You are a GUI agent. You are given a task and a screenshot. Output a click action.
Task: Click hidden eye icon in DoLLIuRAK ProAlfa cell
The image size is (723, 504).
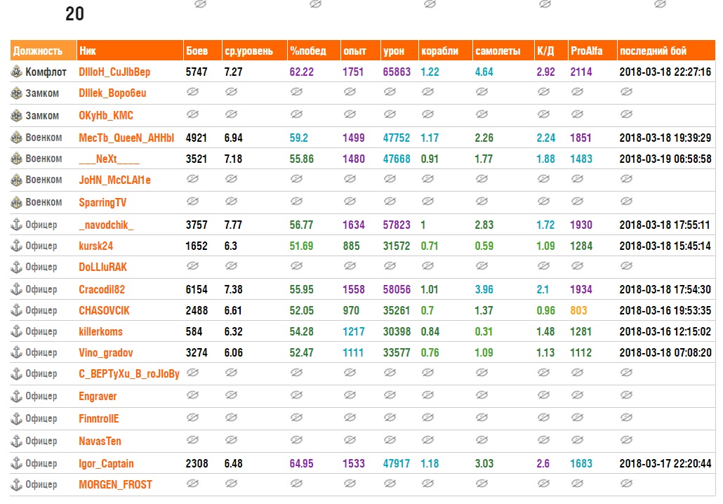577,265
